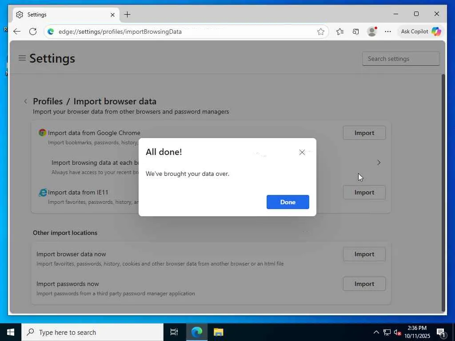The height and width of the screenshot is (341, 455).
Task: Focus the Search settings field
Action: (x=401, y=59)
